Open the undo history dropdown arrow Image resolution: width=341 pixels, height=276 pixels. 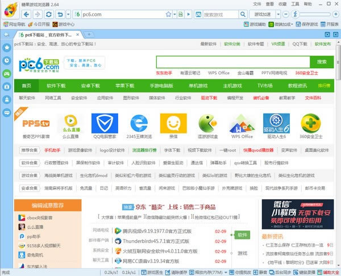tap(68, 15)
